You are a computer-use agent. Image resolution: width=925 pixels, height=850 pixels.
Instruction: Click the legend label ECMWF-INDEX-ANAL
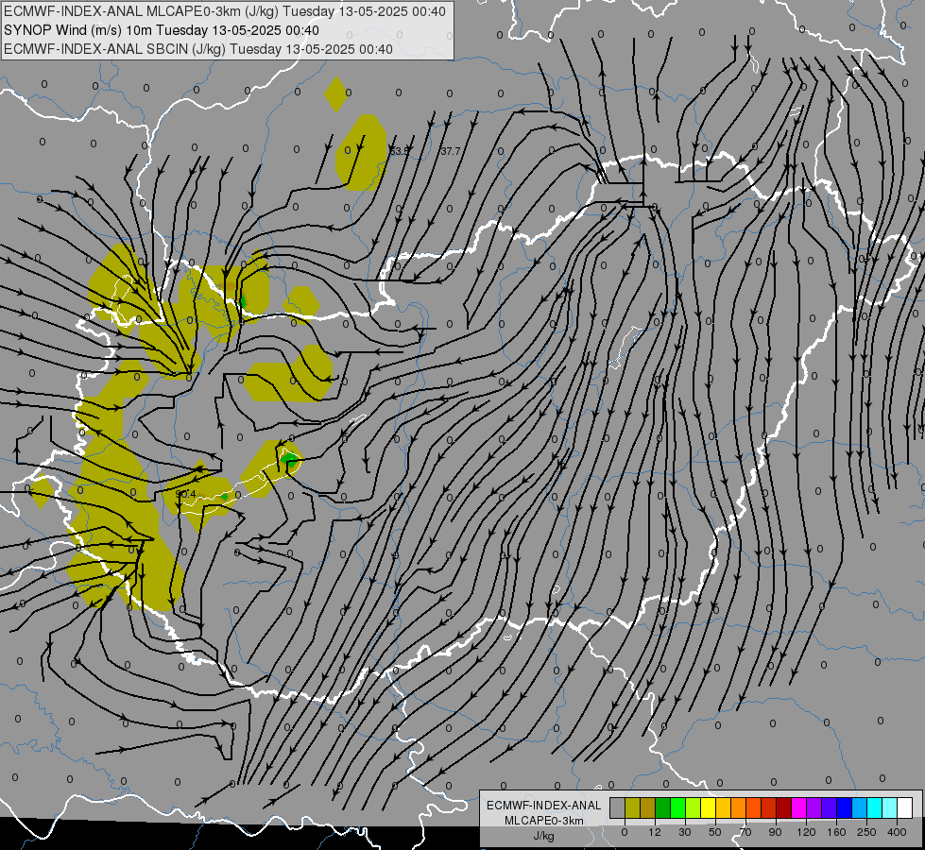click(544, 806)
